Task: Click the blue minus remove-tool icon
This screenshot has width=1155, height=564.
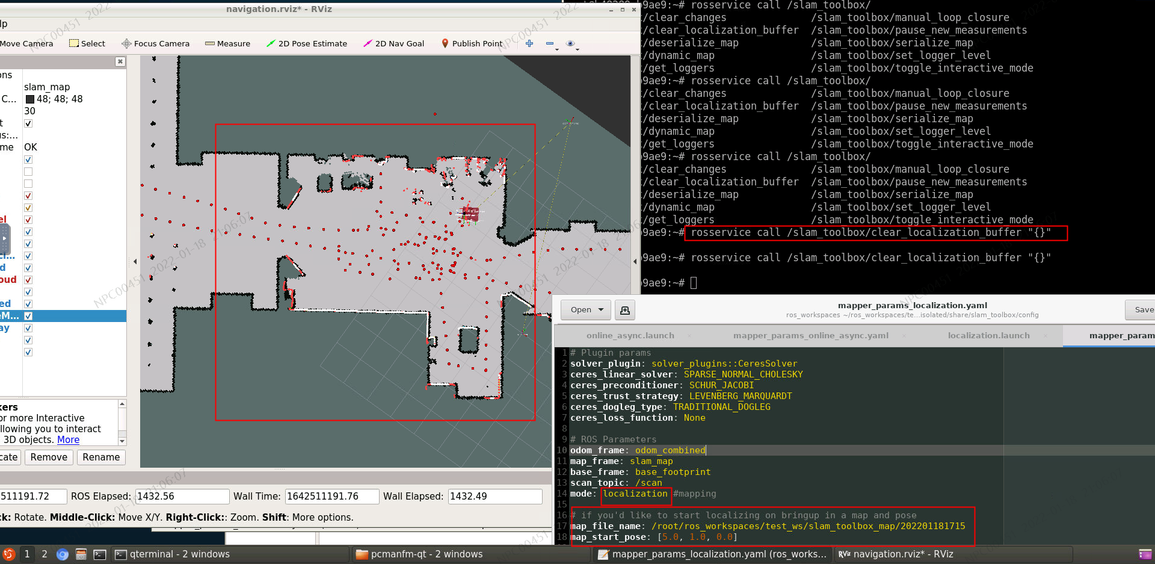Action: (549, 43)
